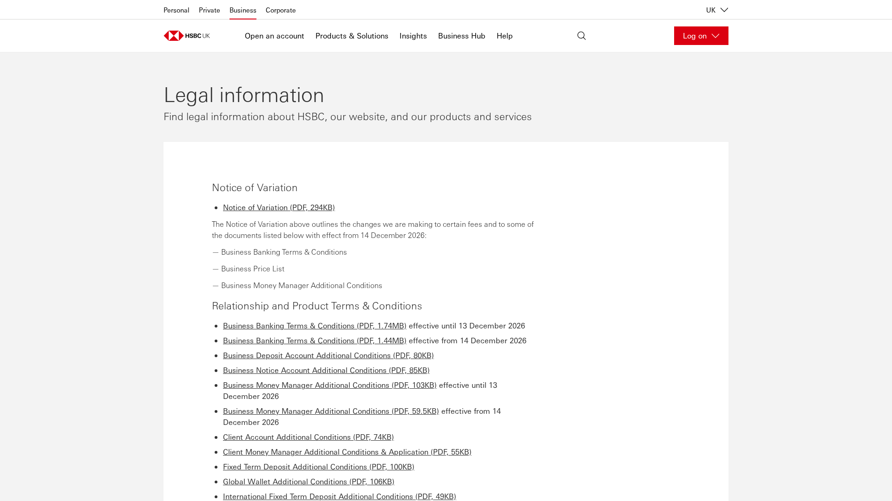This screenshot has width=892, height=501.
Task: Click '— Business Banking Terms & Conditions' dash entry
Action: pos(280,252)
